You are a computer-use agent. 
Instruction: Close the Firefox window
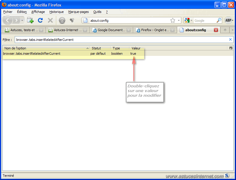pos(231,5)
